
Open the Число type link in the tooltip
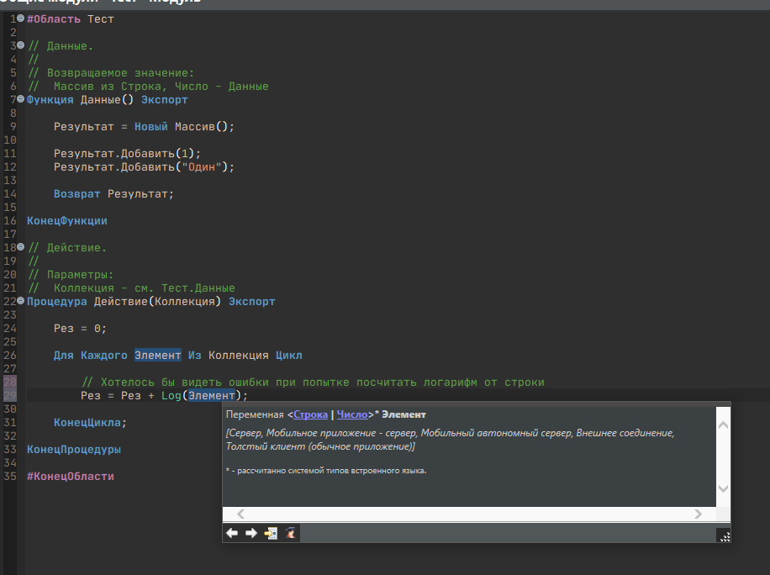click(x=352, y=415)
